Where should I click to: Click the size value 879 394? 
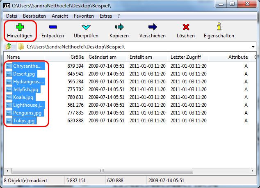point(75,66)
